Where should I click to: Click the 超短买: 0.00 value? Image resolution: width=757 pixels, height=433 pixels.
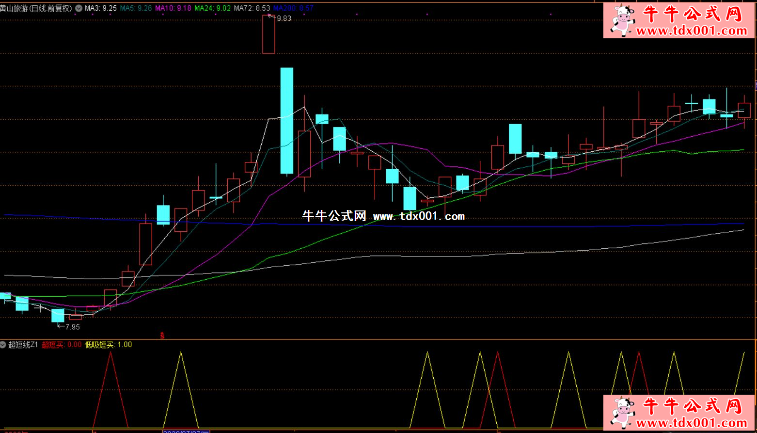click(62, 345)
